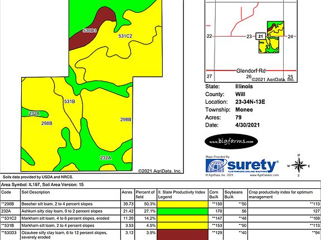Viewport: 321px width, 240px height.
Task: Click the Location value 23-34N-13E
Action: pyautogui.click(x=250, y=102)
